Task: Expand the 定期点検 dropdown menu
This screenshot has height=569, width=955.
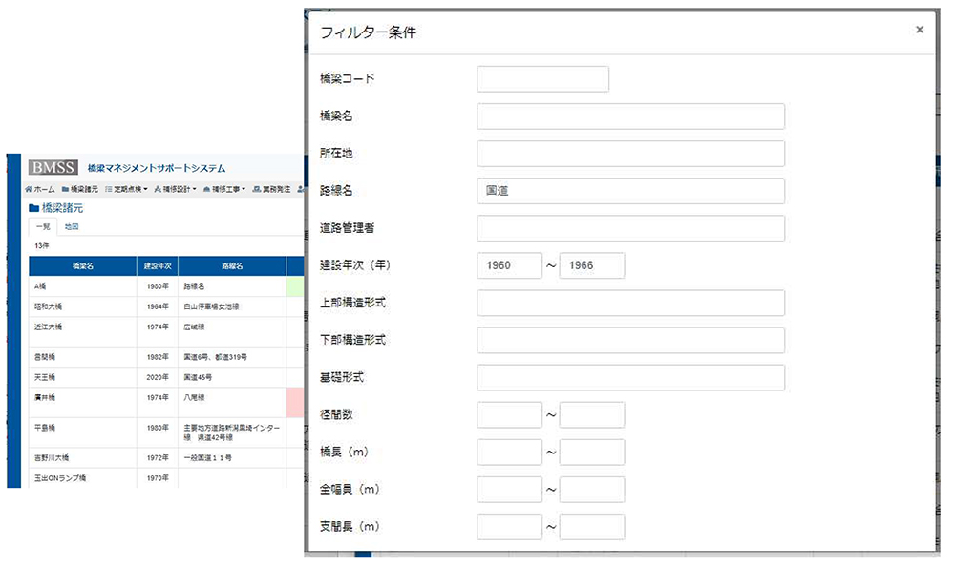Action: tap(130, 189)
